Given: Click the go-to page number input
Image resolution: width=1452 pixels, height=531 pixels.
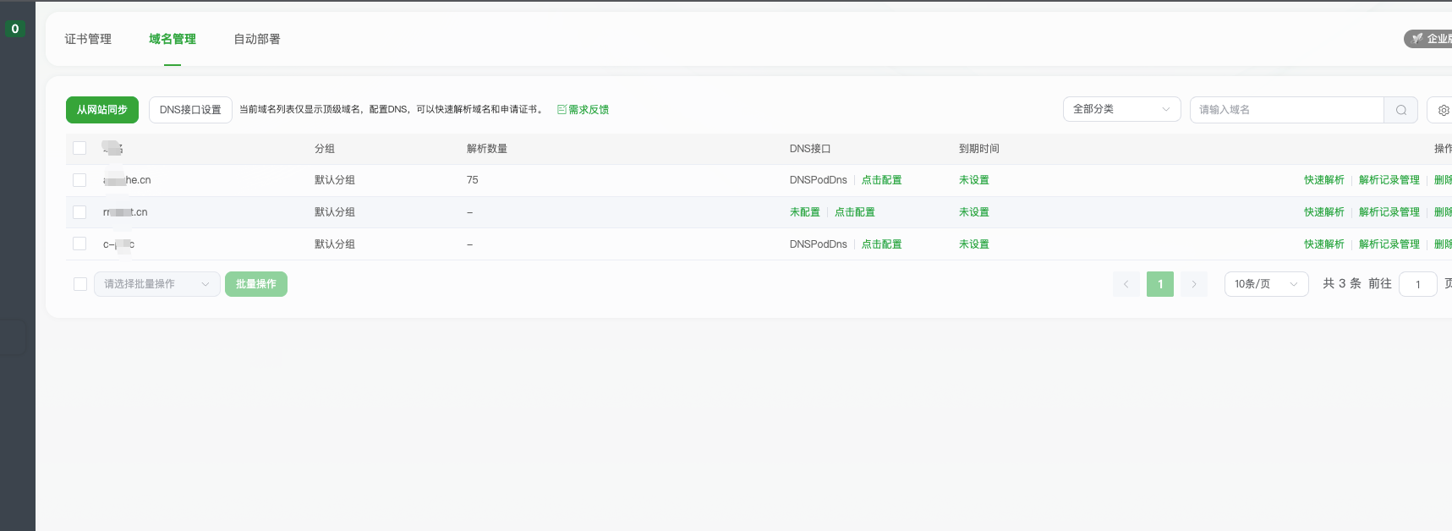Looking at the screenshot, I should coord(1418,284).
